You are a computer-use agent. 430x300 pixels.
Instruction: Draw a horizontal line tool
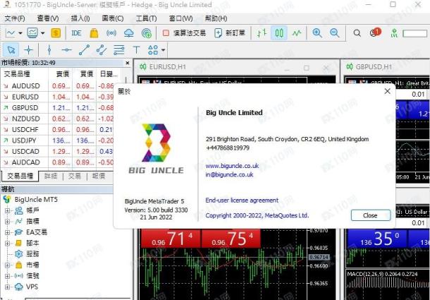pos(67,50)
